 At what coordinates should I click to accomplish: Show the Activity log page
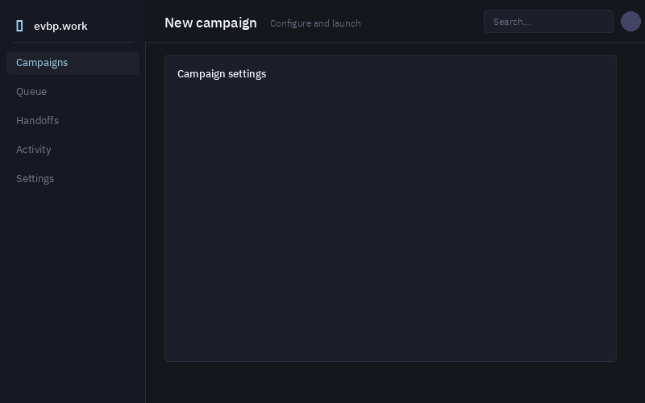(73, 150)
